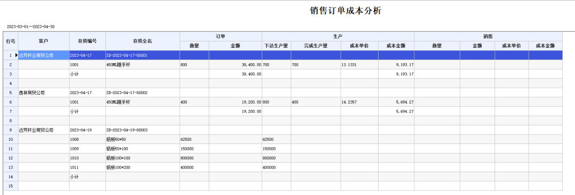Select the 存货编号 column header
Screen dimensions: 575x195
click(87, 41)
